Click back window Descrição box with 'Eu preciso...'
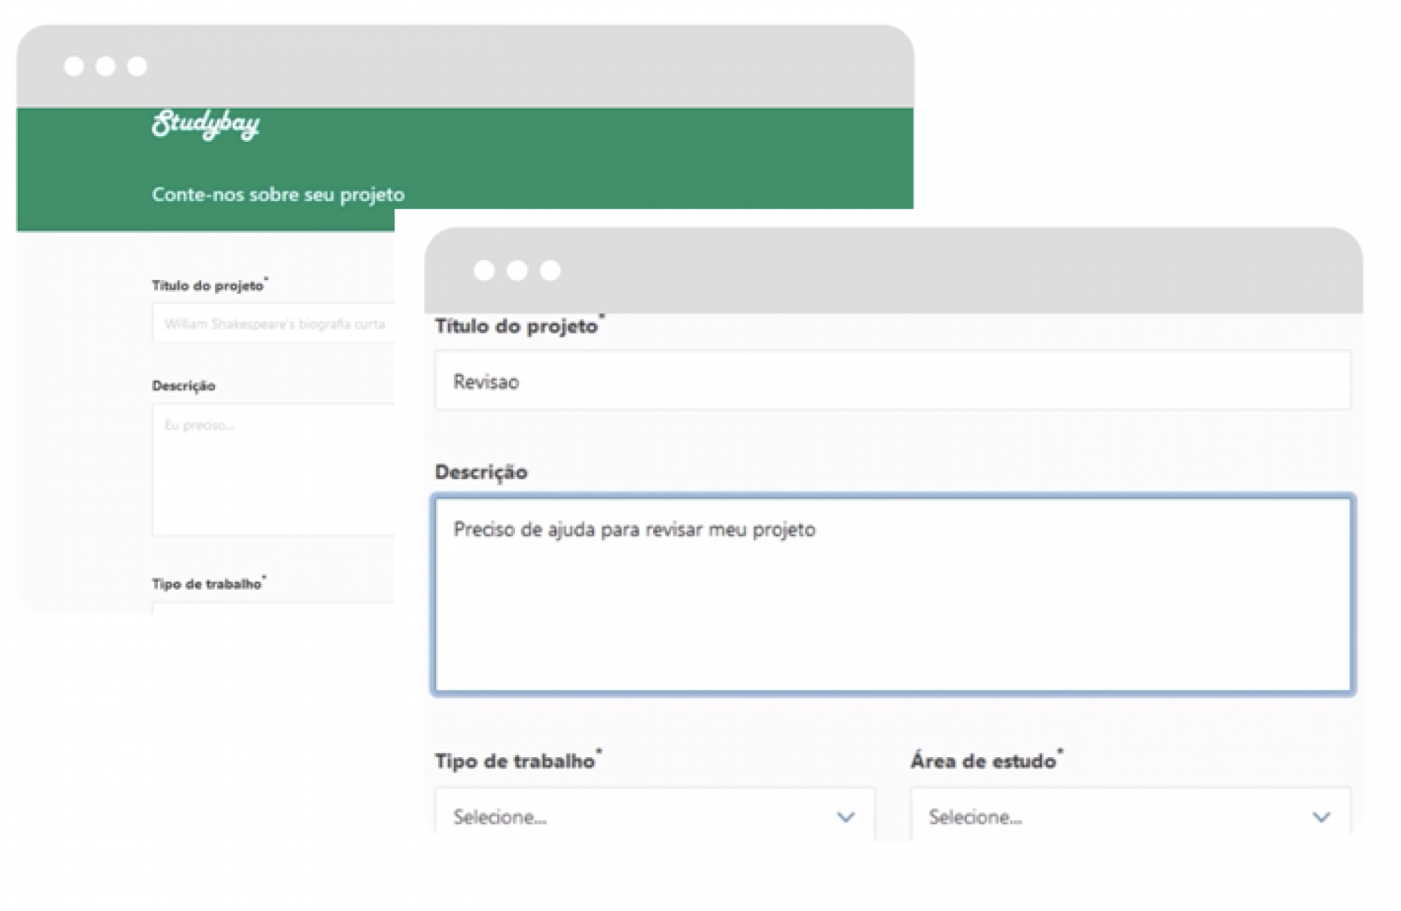Screen dimensions: 1401x911 (x=273, y=469)
